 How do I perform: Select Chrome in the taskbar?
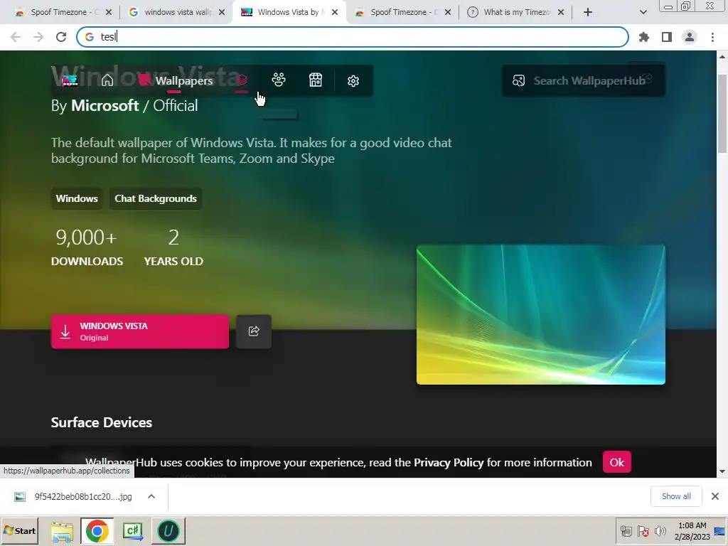(x=97, y=531)
